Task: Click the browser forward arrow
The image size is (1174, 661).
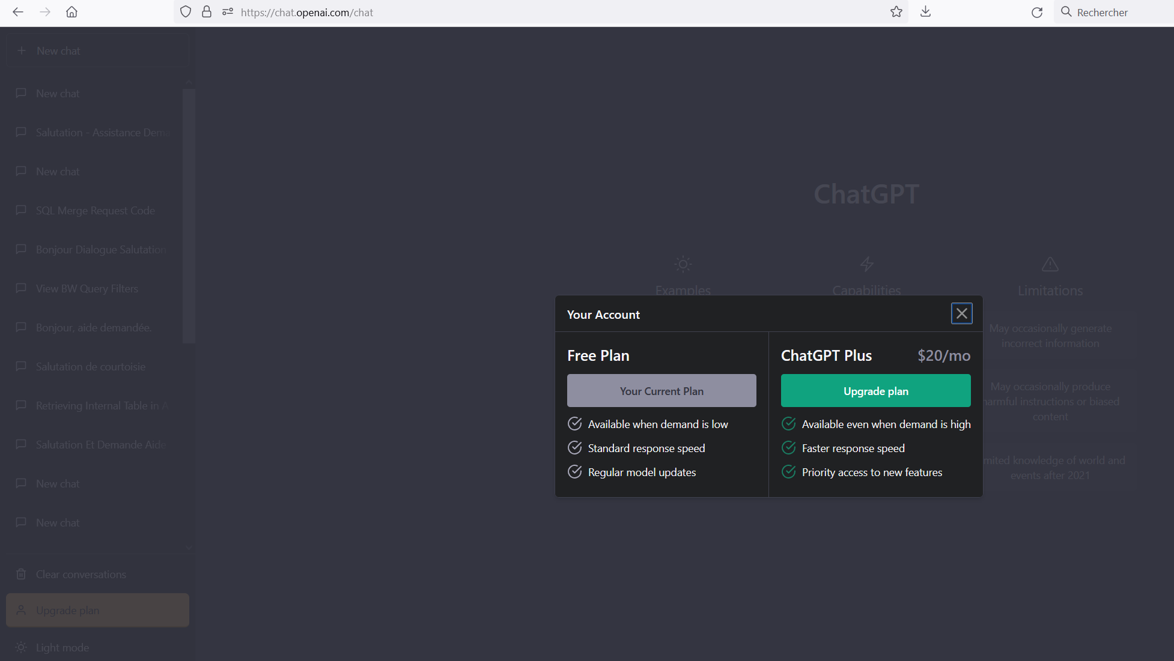Action: (45, 12)
